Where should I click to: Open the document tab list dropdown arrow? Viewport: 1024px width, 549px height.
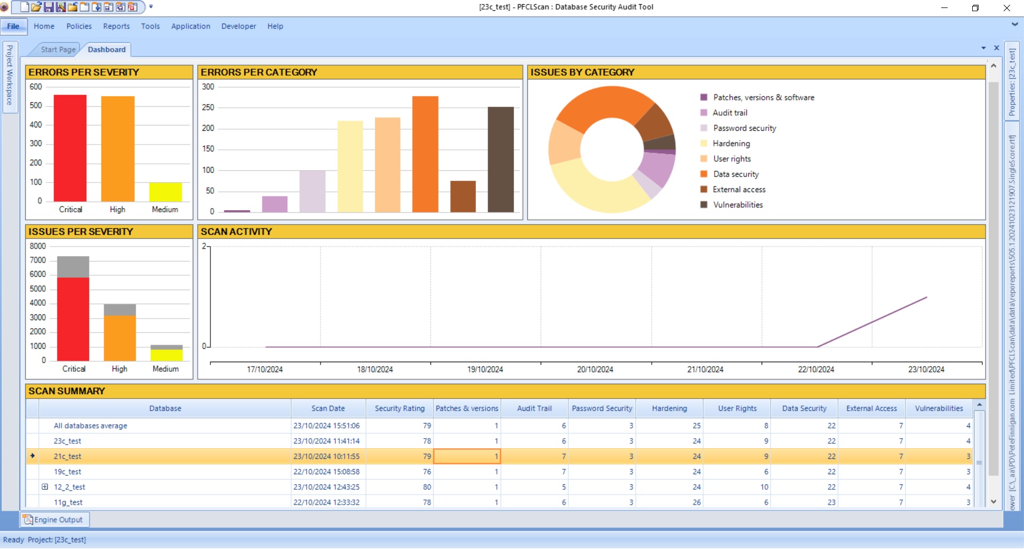tap(983, 48)
